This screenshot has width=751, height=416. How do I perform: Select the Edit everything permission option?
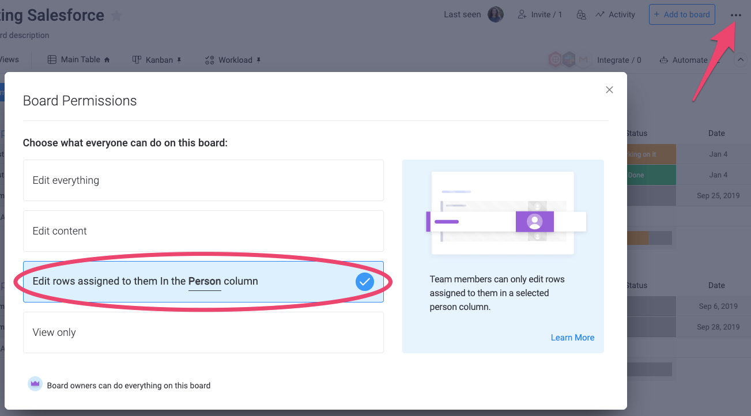203,180
